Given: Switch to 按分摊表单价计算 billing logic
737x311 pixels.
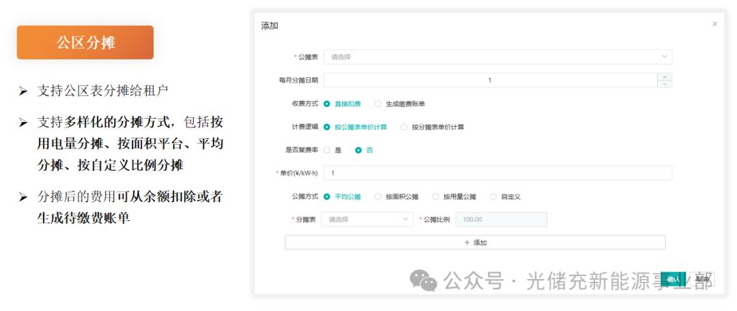Looking at the screenshot, I should click(432, 127).
